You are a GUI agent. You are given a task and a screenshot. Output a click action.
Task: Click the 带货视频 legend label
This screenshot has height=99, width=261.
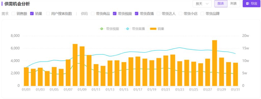tap(112, 29)
